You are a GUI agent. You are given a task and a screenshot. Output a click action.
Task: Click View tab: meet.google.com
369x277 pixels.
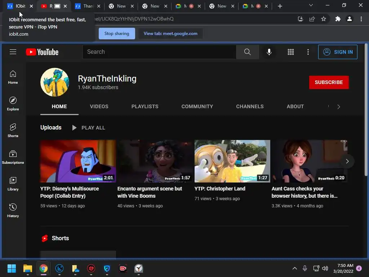170,34
